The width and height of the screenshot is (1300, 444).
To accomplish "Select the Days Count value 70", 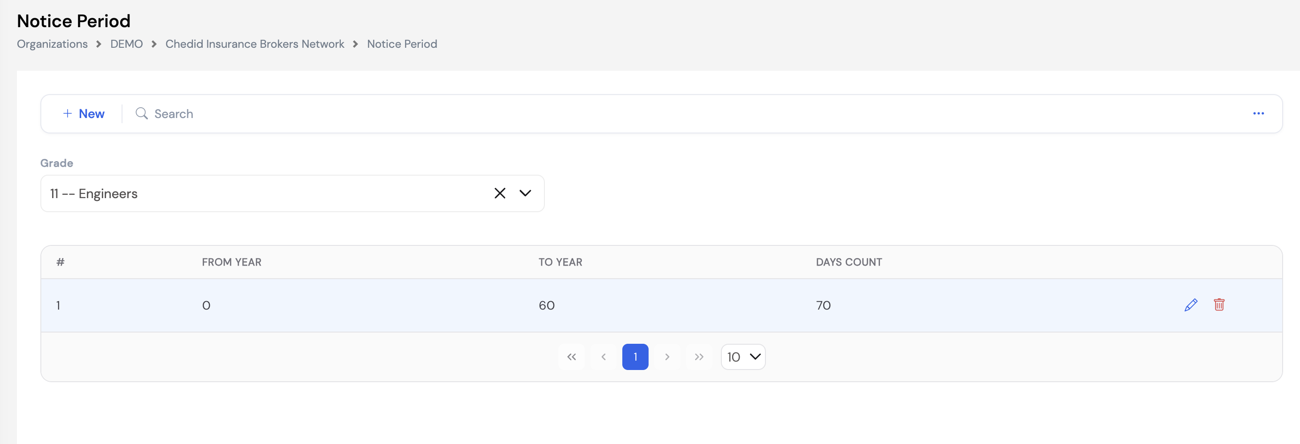I will tap(823, 305).
